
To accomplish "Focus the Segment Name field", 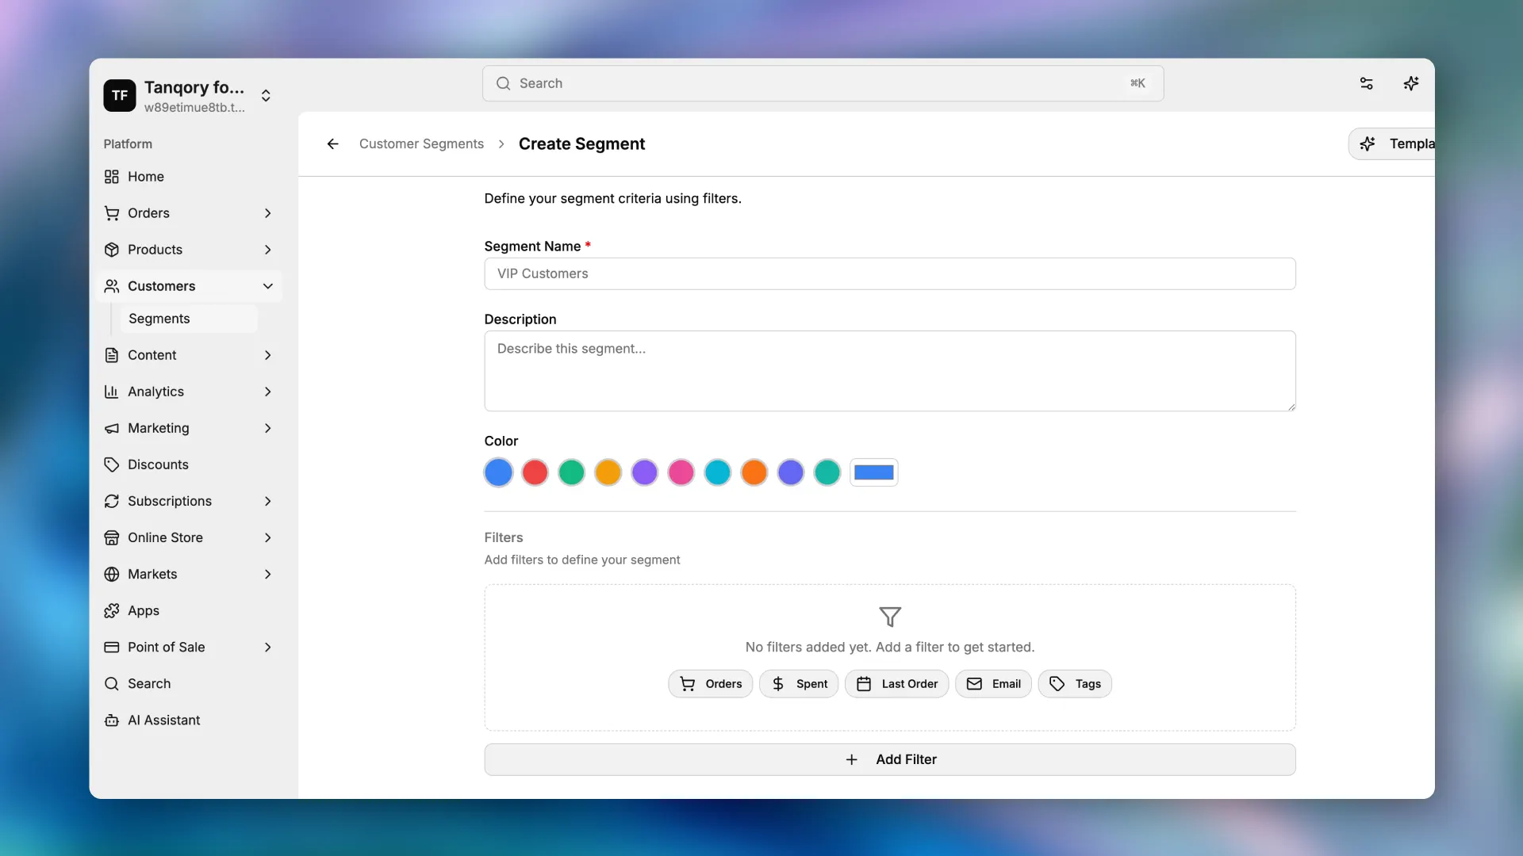I will 890,273.
